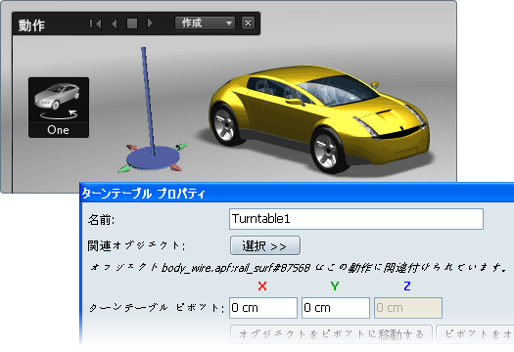Click the ターンテーブル プロパティ title bar
514x352 pixels.
click(298, 194)
